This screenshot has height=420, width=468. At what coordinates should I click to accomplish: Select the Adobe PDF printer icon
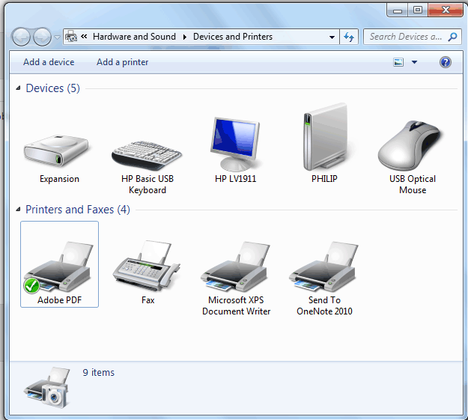point(58,267)
